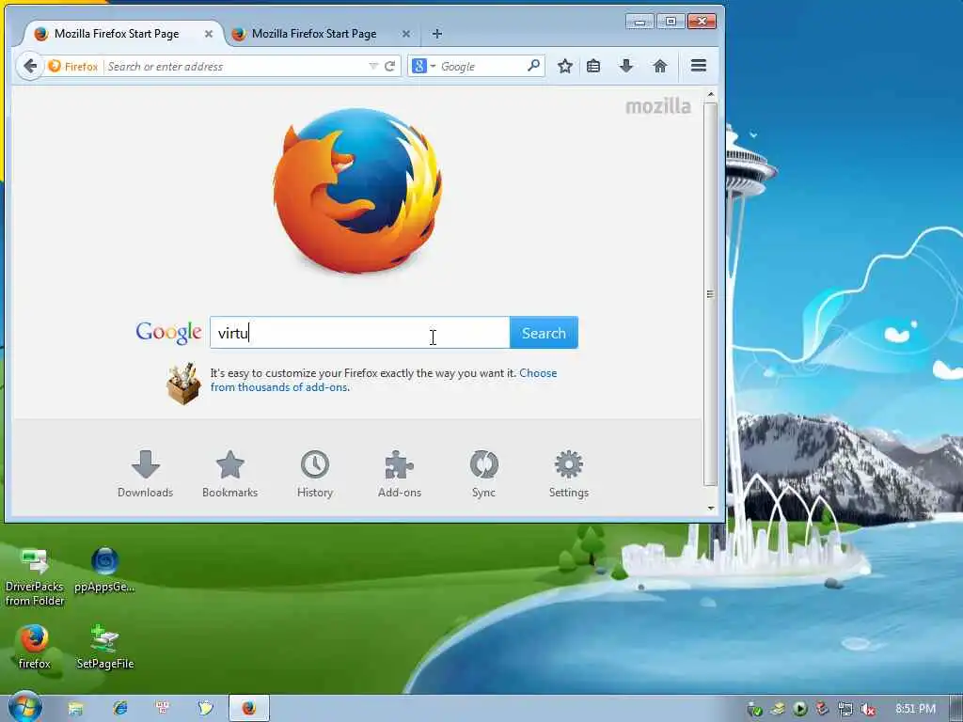Screen dimensions: 963x722
Task: Open the 'Choose from thousands of add-ons' link
Action: point(384,380)
